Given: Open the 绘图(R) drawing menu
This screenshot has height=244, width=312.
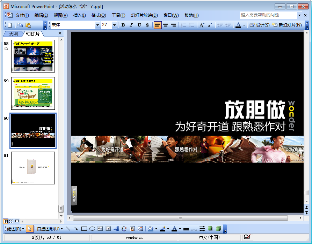Looking at the screenshot, I should point(15,229).
